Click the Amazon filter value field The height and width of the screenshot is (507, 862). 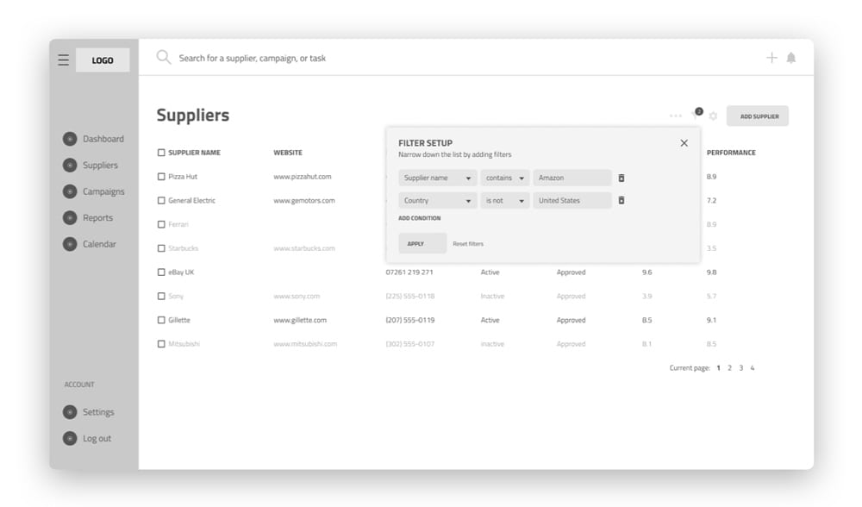572,178
